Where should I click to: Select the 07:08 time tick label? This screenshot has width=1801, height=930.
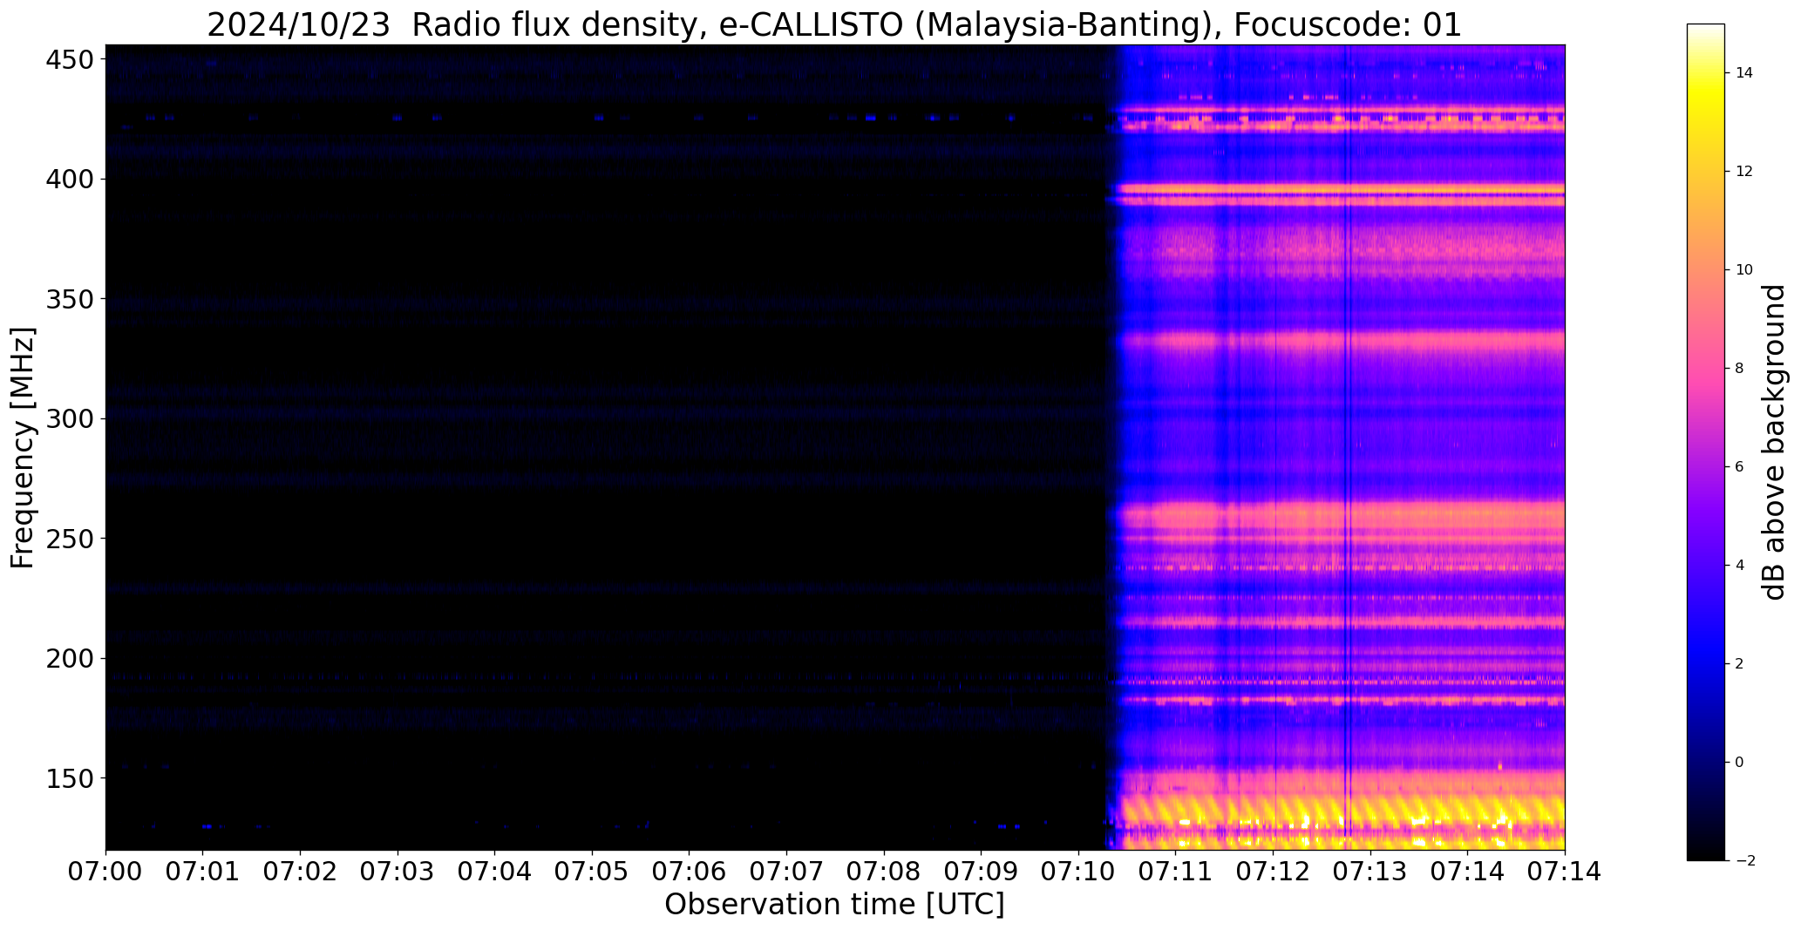[885, 872]
